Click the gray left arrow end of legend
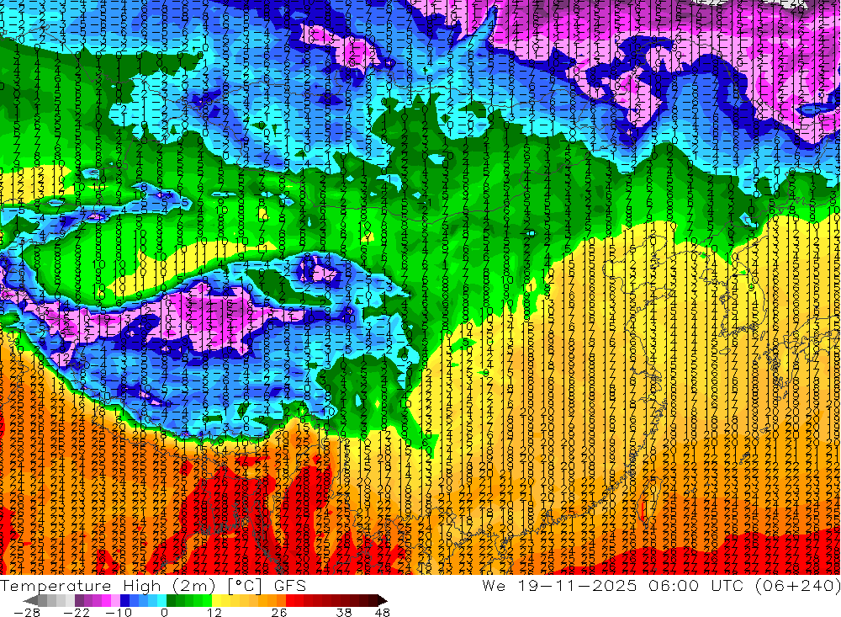The height and width of the screenshot is (617, 841). 30,600
